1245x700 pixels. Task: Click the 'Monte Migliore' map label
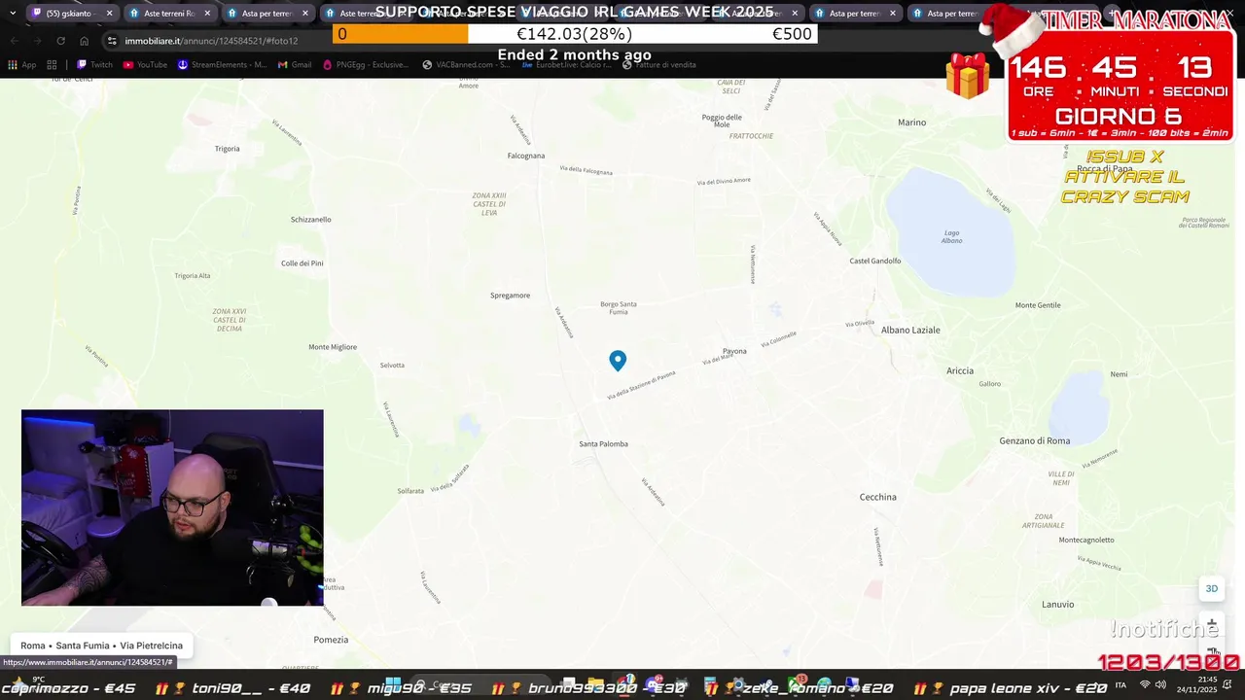(333, 347)
